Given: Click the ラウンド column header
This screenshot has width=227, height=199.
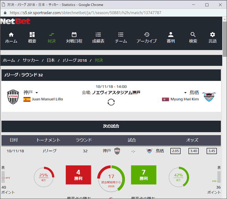Looking at the screenshot, I should click(84, 140).
